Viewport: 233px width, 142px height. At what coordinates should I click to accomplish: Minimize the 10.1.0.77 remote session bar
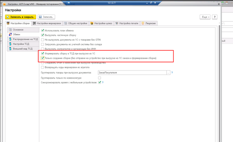(147, 3)
